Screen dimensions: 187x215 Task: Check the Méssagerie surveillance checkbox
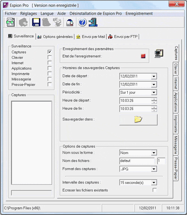(50, 79)
